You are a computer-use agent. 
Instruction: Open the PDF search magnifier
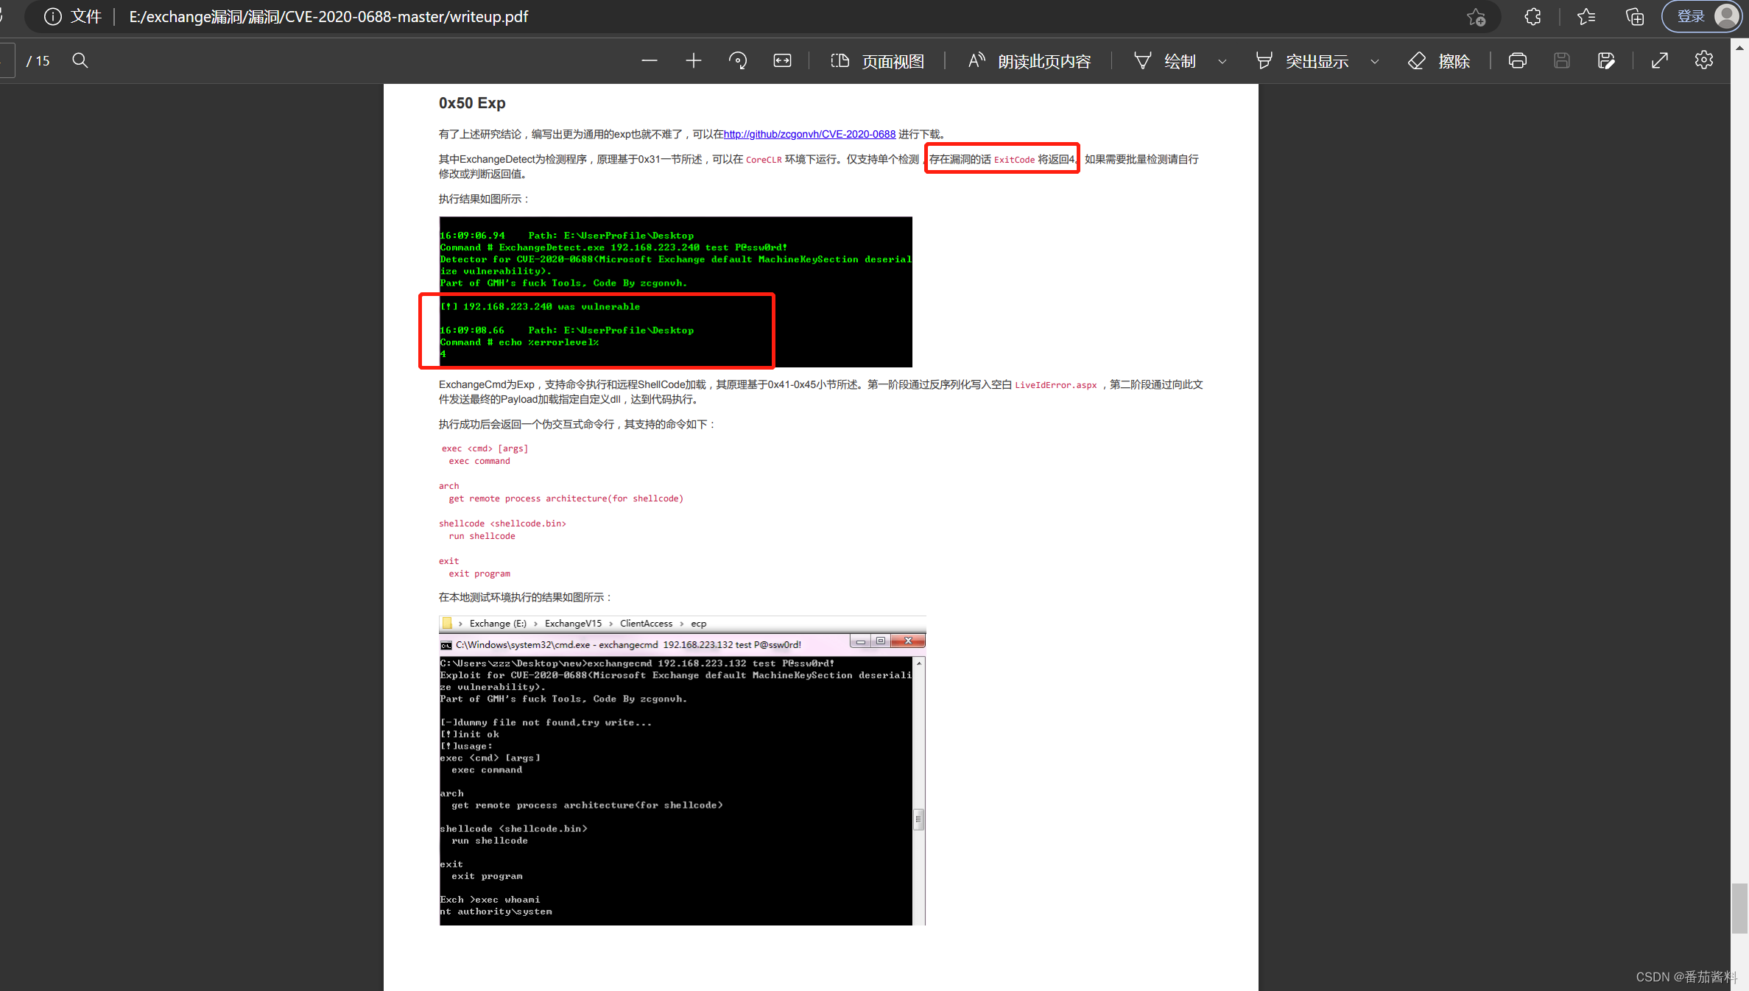(80, 60)
